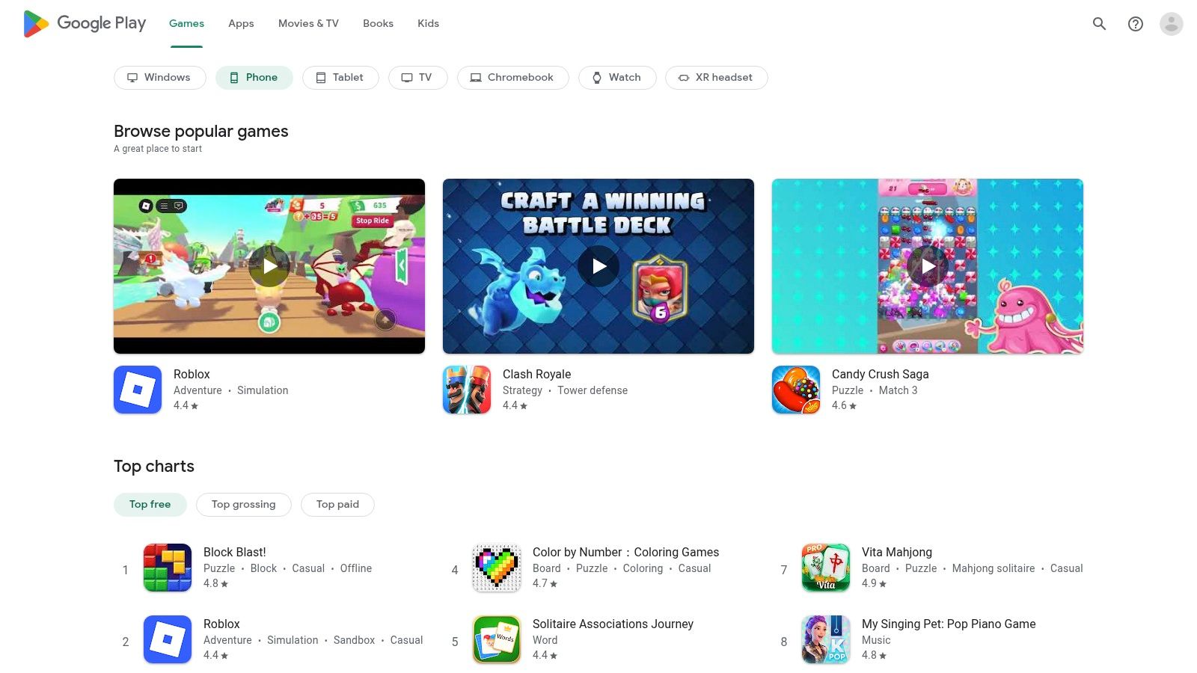Select the Tablet device filter chip
This screenshot has width=1197, height=673.
pos(340,78)
